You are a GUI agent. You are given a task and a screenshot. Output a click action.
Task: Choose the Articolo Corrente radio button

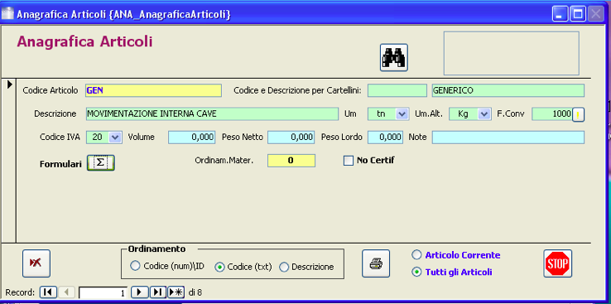416,255
